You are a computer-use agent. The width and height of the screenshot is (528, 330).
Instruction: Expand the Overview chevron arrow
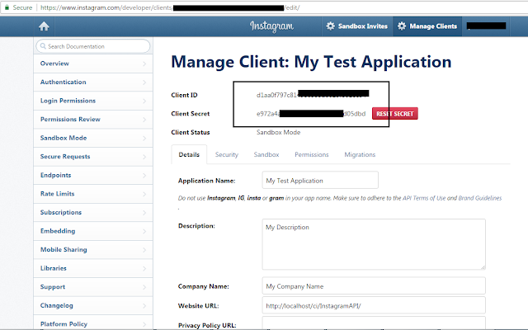pyautogui.click(x=144, y=64)
